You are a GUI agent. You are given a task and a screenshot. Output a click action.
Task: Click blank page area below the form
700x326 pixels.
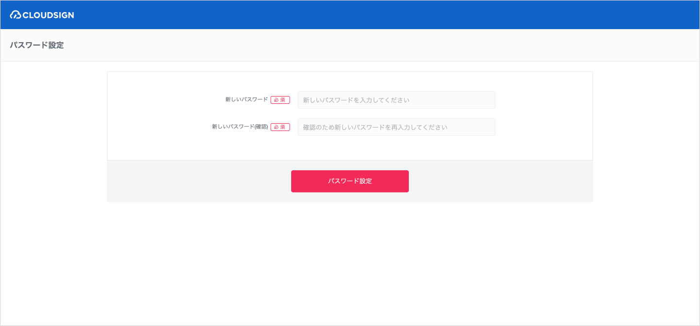[350, 262]
